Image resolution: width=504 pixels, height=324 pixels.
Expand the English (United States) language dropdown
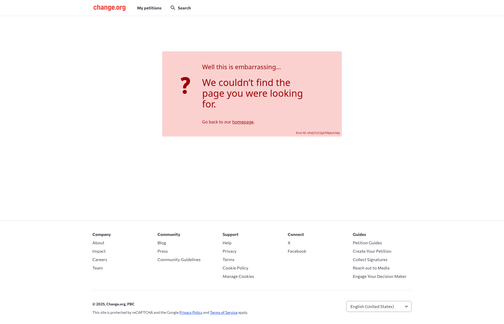(379, 306)
